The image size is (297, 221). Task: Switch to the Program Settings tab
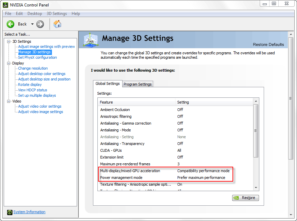point(137,84)
